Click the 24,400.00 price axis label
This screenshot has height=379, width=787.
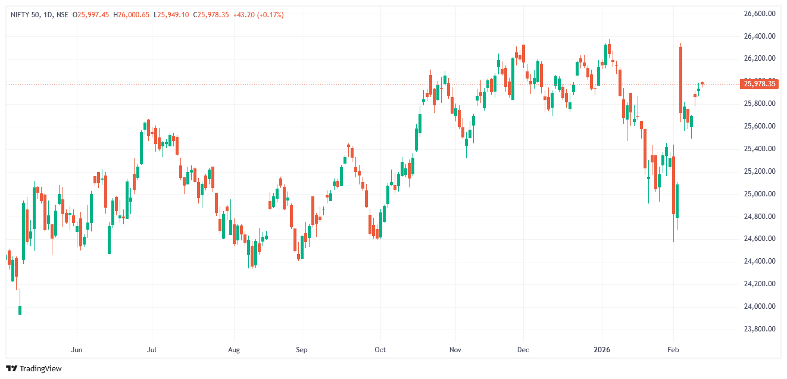[x=759, y=261]
